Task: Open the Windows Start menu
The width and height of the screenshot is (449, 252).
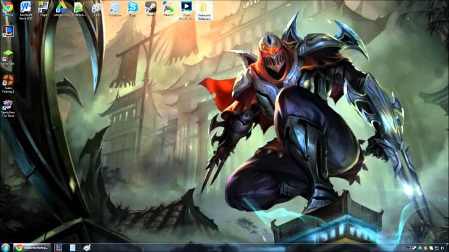Action: (x=6, y=248)
